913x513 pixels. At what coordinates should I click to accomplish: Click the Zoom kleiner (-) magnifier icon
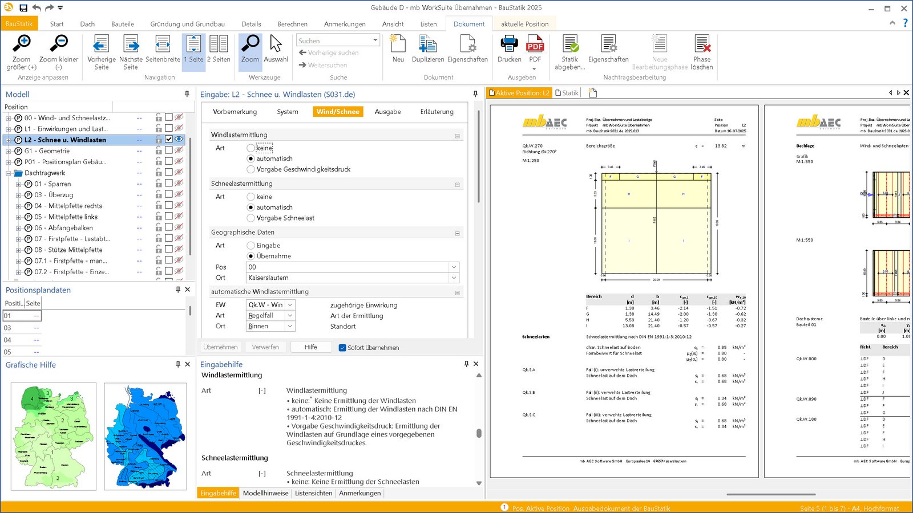[x=59, y=43]
